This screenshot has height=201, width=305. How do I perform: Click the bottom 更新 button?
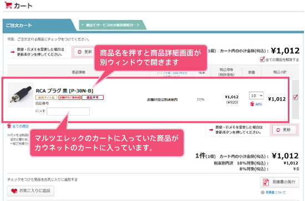click(x=284, y=130)
